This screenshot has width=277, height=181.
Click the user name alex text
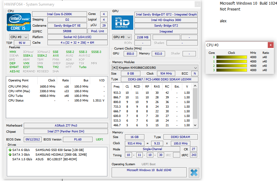223,21
